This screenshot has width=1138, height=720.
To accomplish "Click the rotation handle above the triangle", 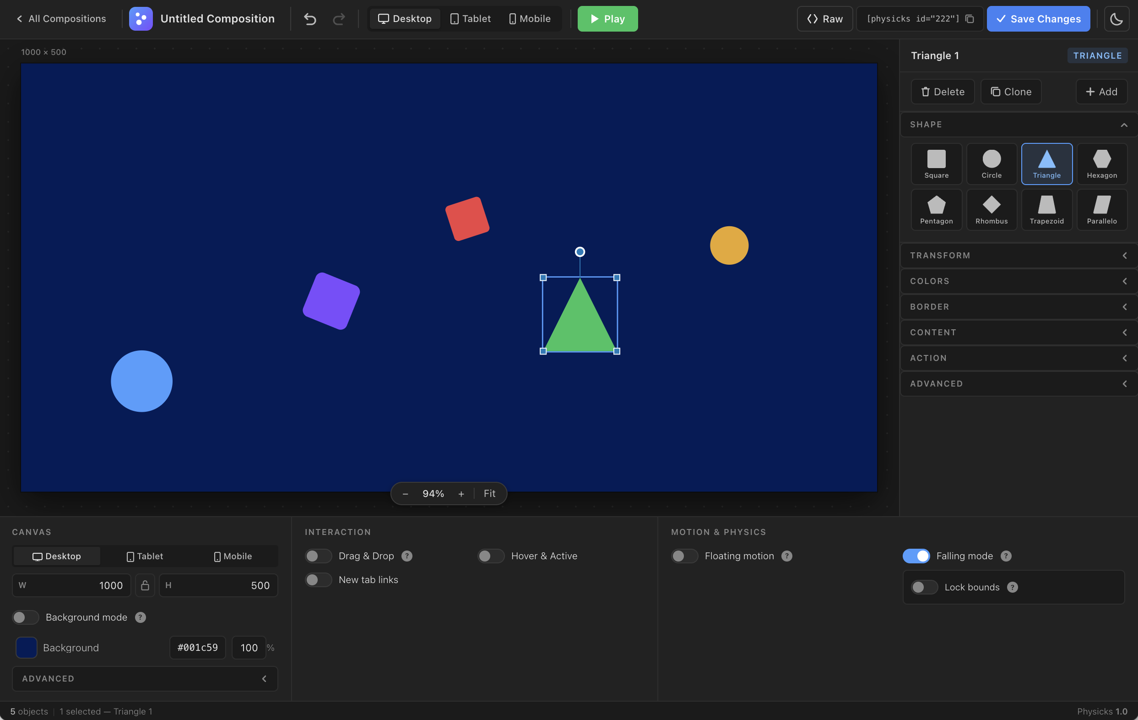I will click(580, 252).
